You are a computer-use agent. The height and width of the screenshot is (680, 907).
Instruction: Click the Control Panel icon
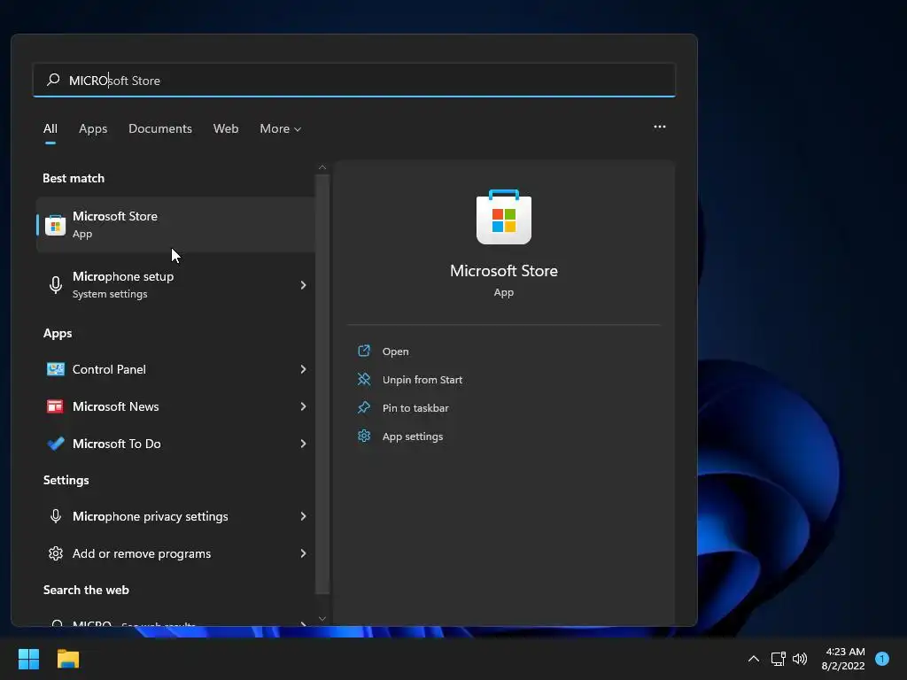click(56, 369)
